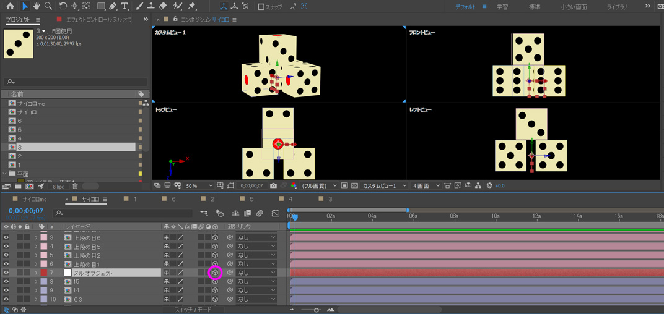Select the Hand tool in the toolbar
664x314 pixels.
(37, 6)
